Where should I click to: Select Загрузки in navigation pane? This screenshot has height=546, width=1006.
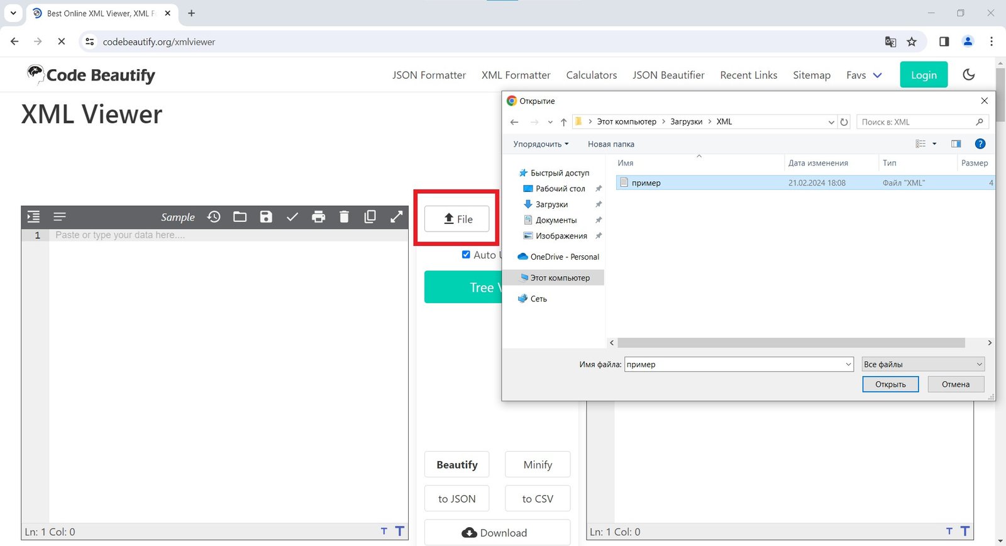(551, 204)
